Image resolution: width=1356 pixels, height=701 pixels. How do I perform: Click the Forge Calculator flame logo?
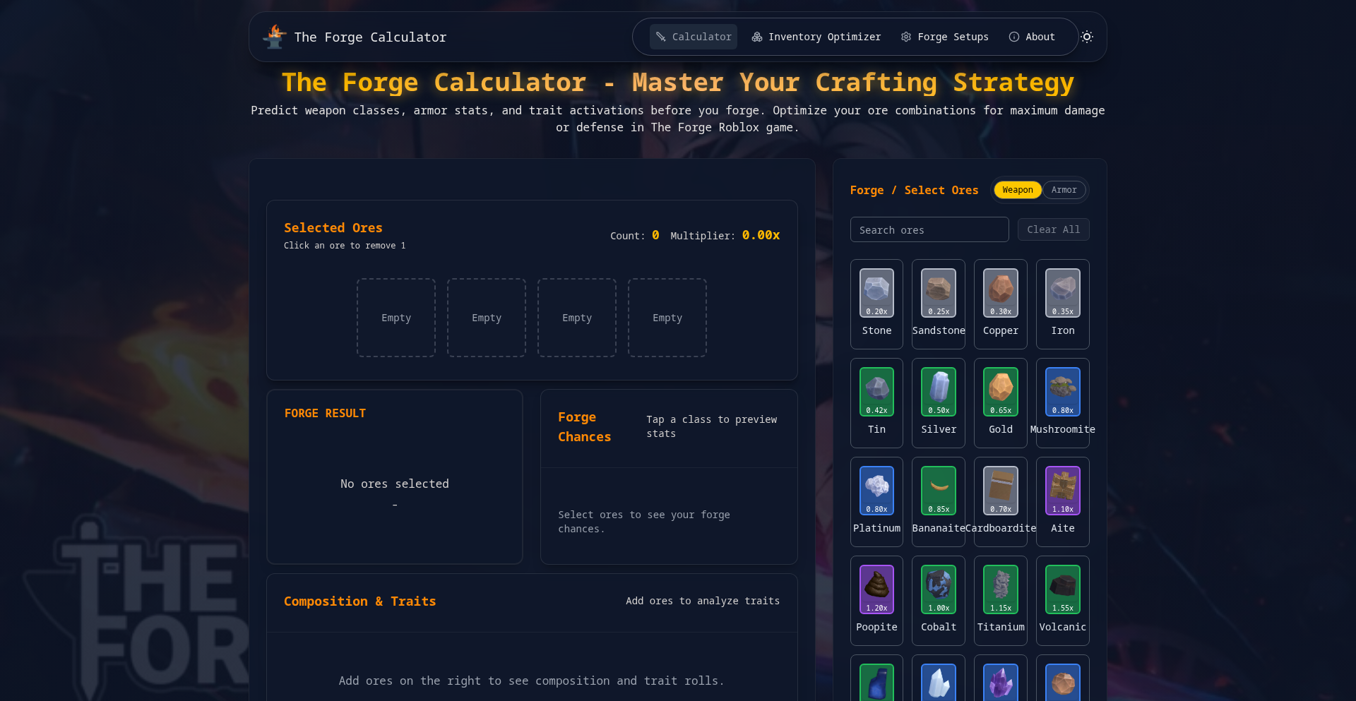click(275, 37)
